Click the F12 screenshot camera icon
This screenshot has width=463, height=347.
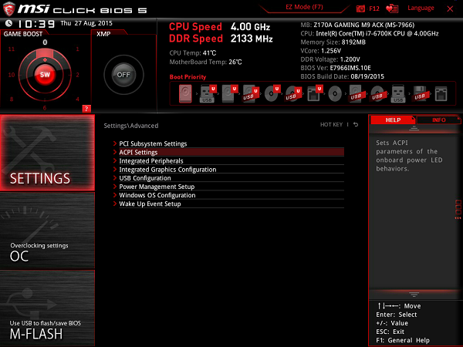tap(360, 8)
